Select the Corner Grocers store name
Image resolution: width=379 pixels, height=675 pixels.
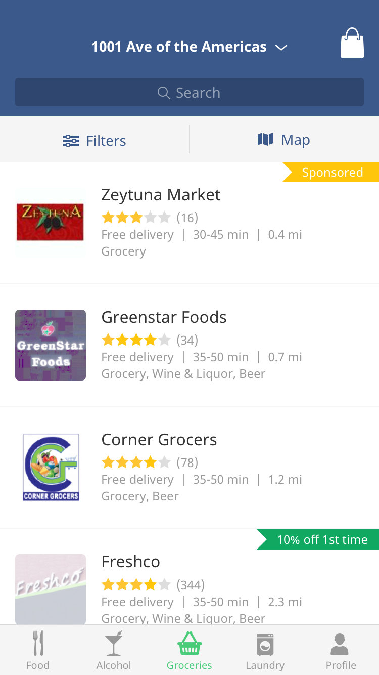point(159,440)
